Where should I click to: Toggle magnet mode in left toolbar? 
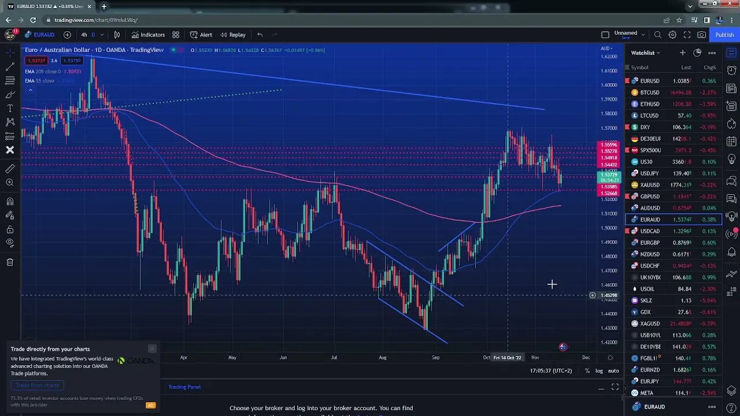[10, 202]
